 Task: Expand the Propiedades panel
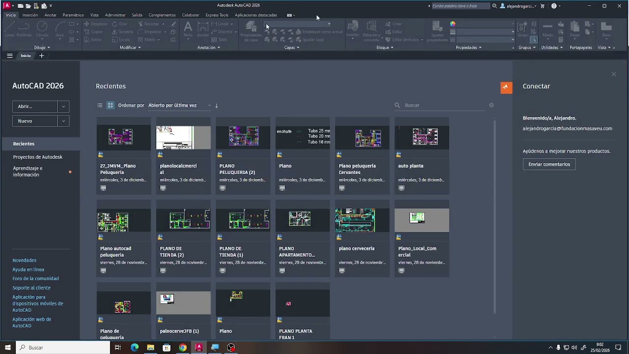pyautogui.click(x=468, y=48)
